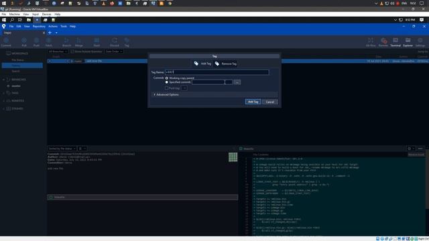429x241 pixels.
Task: Open Terminal from the toolbar
Action: (395, 42)
